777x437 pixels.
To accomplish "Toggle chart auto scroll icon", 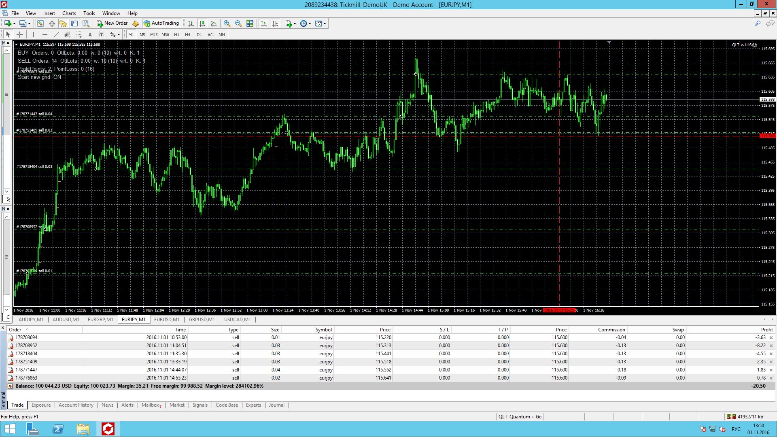I will point(264,23).
